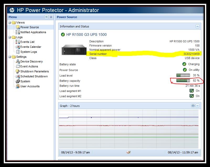The image size is (210, 167).
Task: Click the Views folder icon
Action: click(14, 22)
